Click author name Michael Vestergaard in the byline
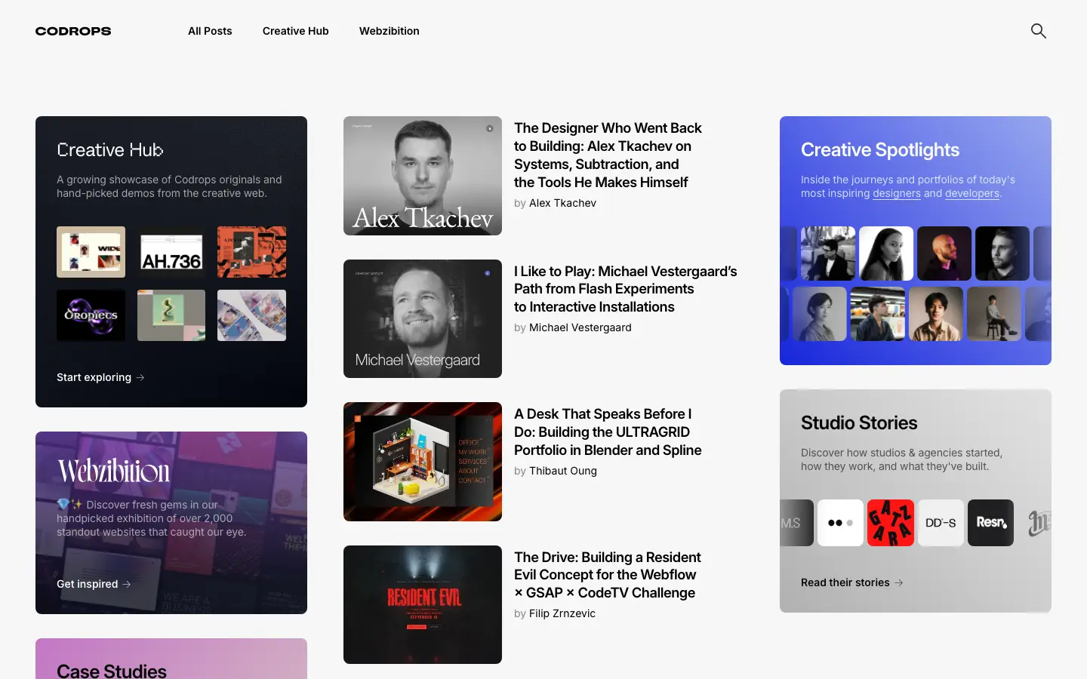Screen dimensions: 1087x679 click(580, 327)
